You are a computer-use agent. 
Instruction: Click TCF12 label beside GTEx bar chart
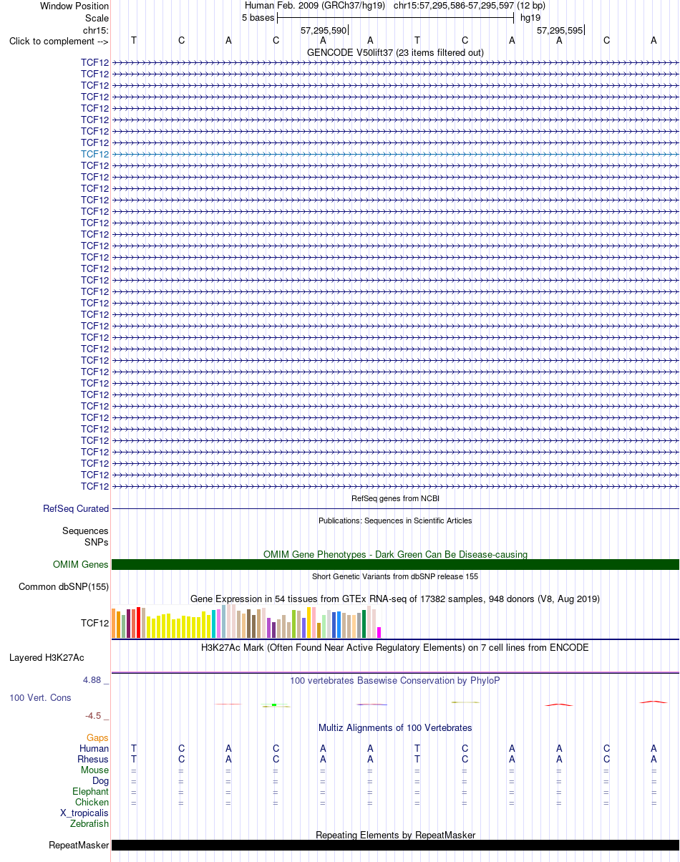[x=95, y=623]
